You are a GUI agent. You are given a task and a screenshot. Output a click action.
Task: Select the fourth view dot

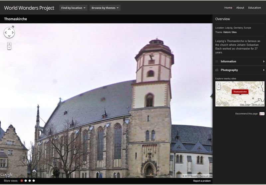[34, 181]
